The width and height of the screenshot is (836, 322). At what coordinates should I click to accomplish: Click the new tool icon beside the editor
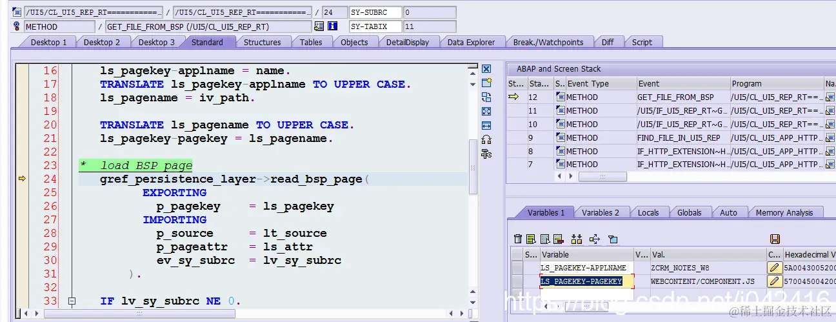(486, 83)
